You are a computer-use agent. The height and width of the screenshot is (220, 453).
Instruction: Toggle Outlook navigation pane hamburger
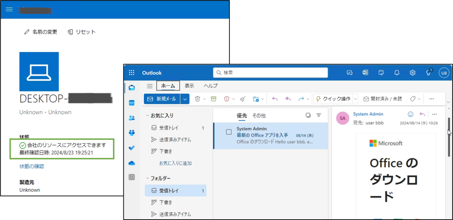pyautogui.click(x=149, y=86)
